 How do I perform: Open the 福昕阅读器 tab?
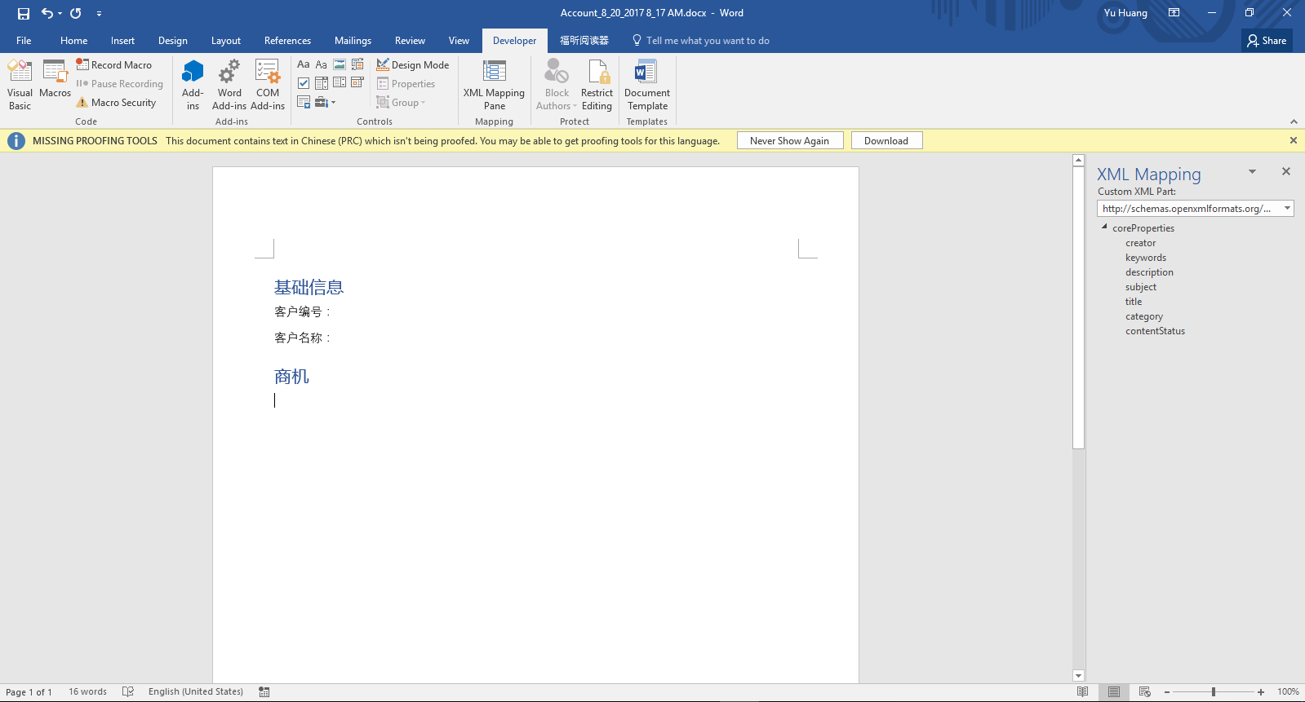[x=584, y=41]
